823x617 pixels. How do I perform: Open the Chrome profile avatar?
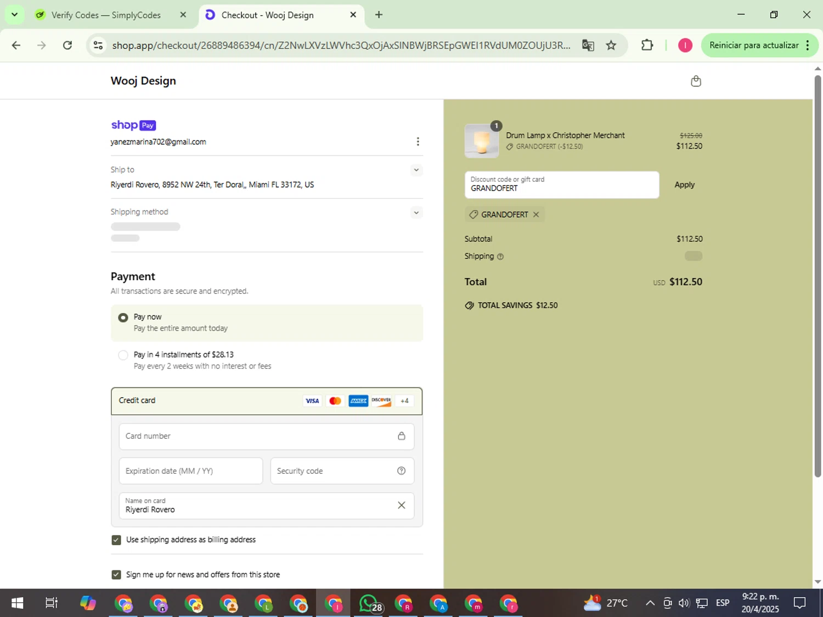[x=685, y=46]
